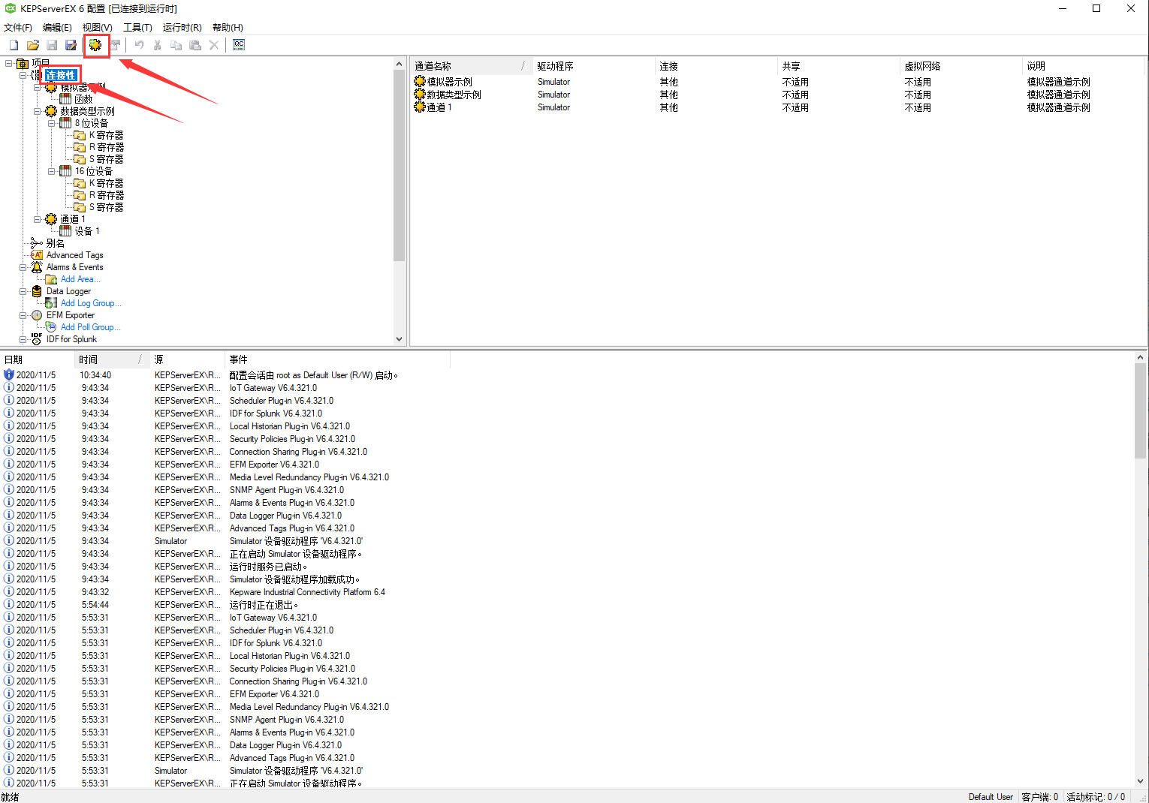Click the 数据类型示例 channel gear icon in tree
The image size is (1149, 803).
[x=51, y=111]
